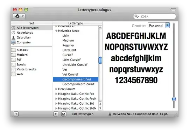The height and width of the screenshot is (132, 189).
Task: Expand the Herculanum font family
Action: pyautogui.click(x=56, y=89)
